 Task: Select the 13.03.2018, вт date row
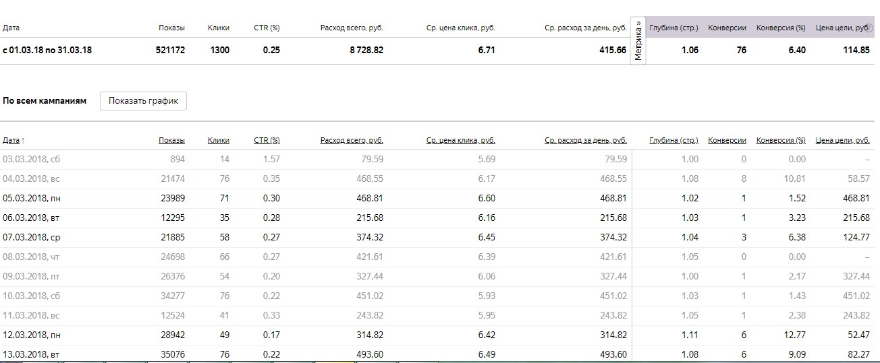(x=30, y=355)
